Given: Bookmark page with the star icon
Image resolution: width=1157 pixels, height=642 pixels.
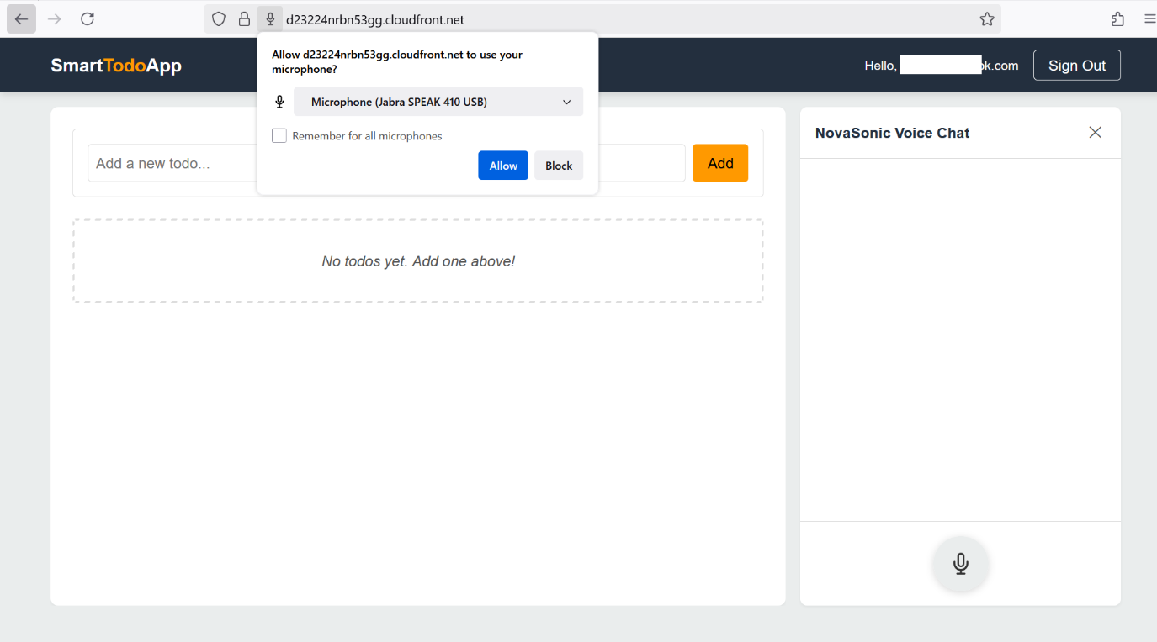Looking at the screenshot, I should [x=987, y=19].
